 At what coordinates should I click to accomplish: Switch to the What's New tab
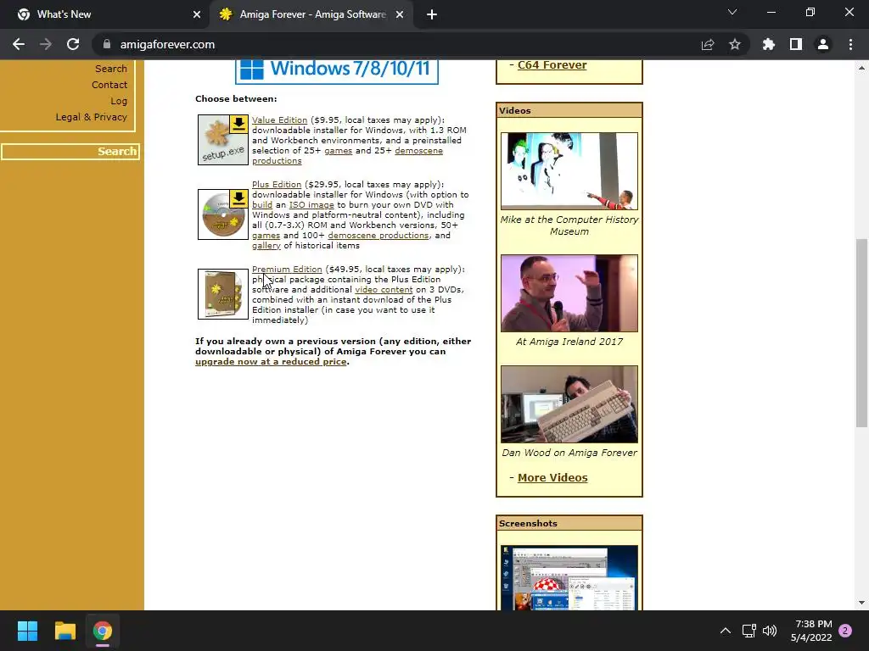coord(104,14)
